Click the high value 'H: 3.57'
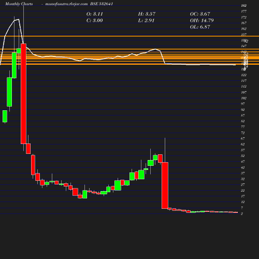 pos(147,14)
